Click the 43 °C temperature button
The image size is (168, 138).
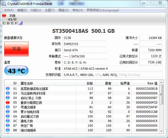[x=16, y=71]
